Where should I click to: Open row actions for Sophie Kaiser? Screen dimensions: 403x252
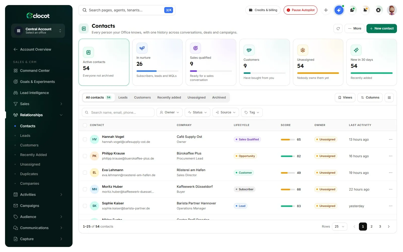[x=391, y=206]
